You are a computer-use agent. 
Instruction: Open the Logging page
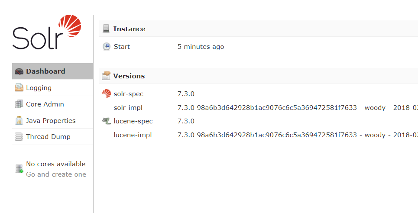[39, 88]
